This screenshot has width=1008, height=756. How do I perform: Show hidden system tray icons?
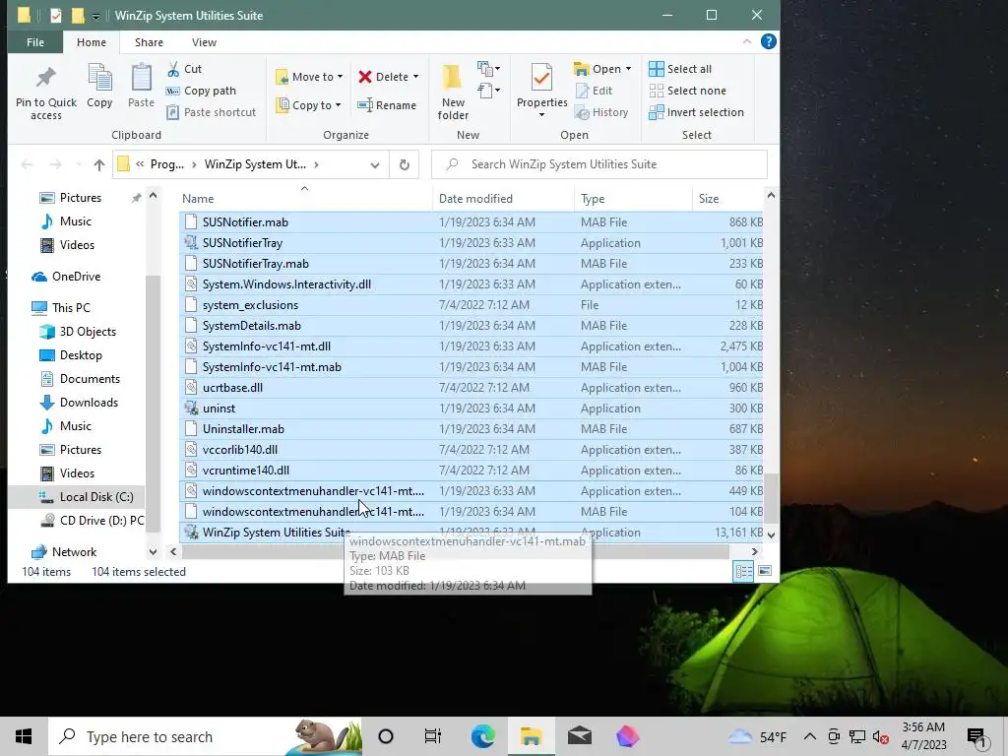pyautogui.click(x=810, y=736)
